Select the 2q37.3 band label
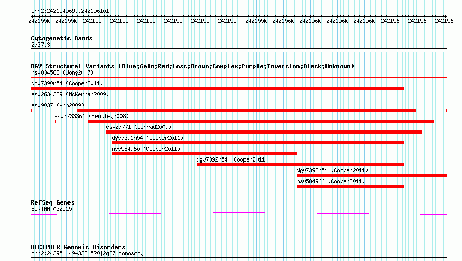 coord(40,45)
